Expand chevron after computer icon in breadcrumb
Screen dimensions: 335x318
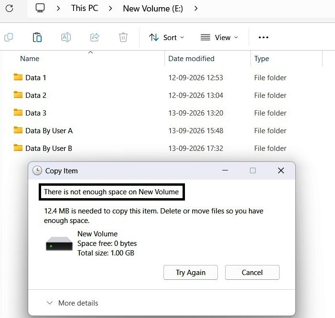(58, 9)
